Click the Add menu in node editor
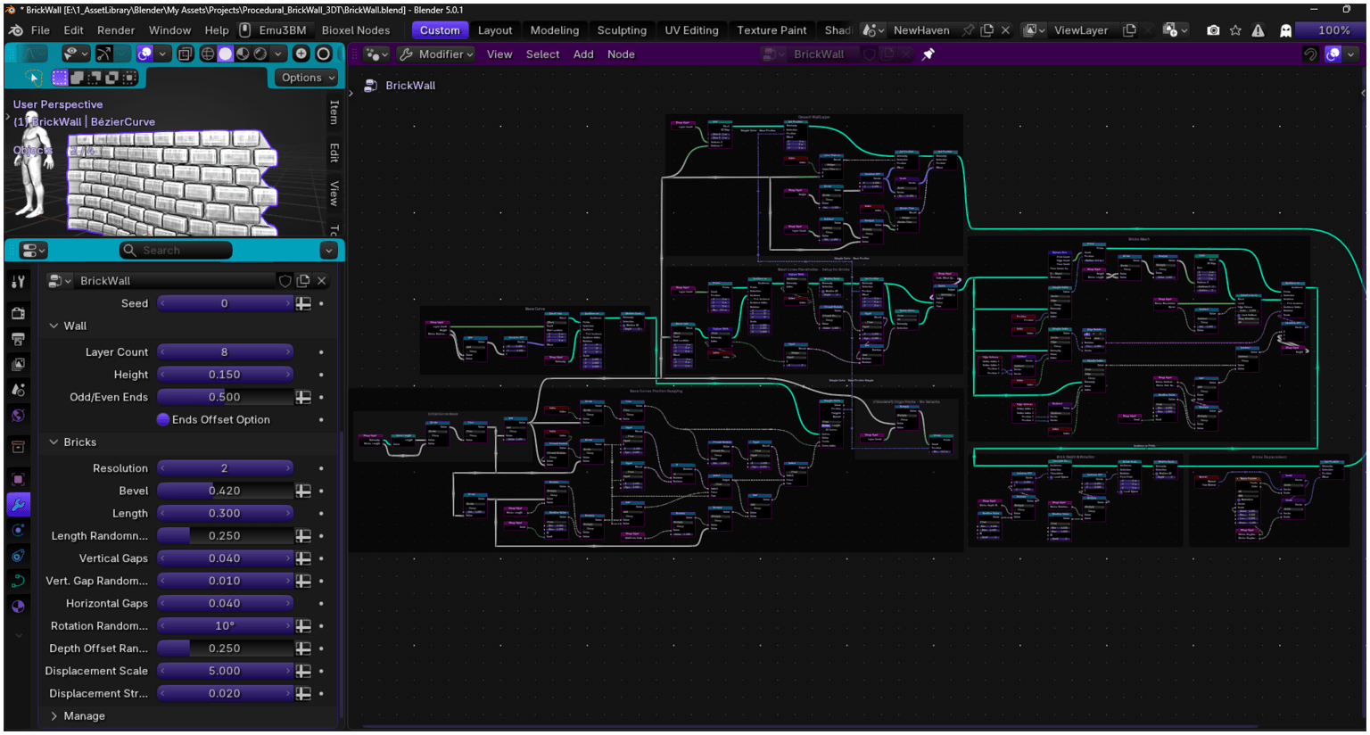This screenshot has height=735, width=1370. pos(583,54)
